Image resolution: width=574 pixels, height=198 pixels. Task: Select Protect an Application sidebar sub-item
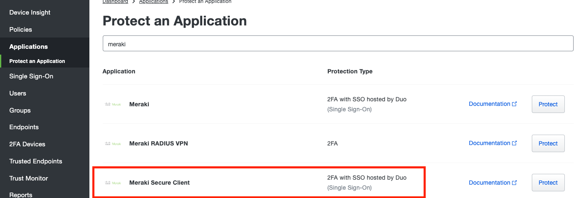[37, 61]
